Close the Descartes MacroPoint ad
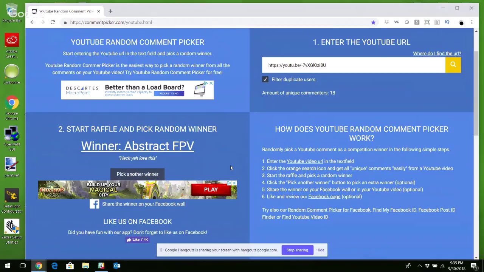This screenshot has height=272, width=484. coord(211,83)
